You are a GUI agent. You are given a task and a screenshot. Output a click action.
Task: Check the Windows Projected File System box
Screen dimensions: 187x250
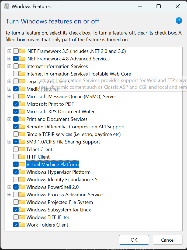[16, 202]
